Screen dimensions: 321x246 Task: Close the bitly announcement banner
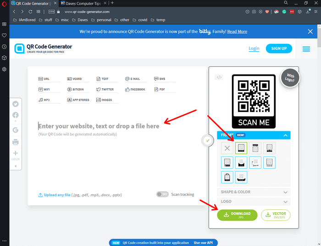[x=310, y=32]
